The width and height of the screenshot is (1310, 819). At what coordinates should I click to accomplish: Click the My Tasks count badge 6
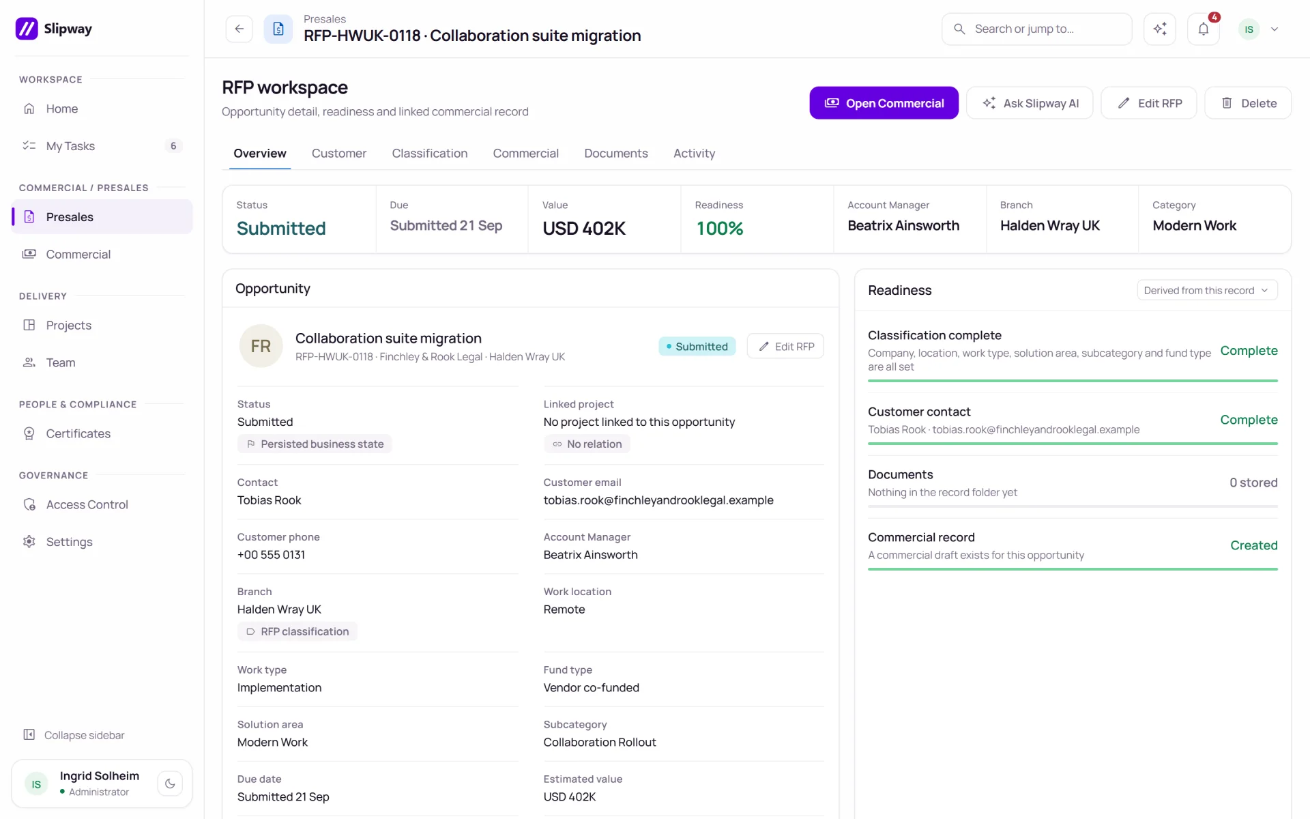point(173,146)
